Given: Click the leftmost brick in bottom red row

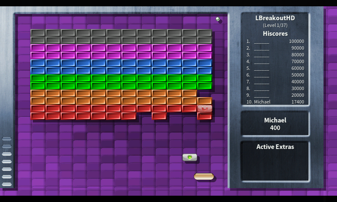Looking at the screenshot, I should (38, 116).
